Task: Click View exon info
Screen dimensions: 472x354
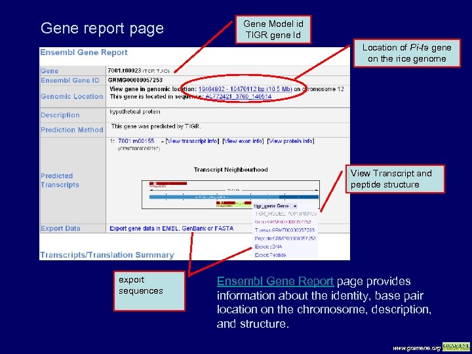Action: (x=244, y=141)
